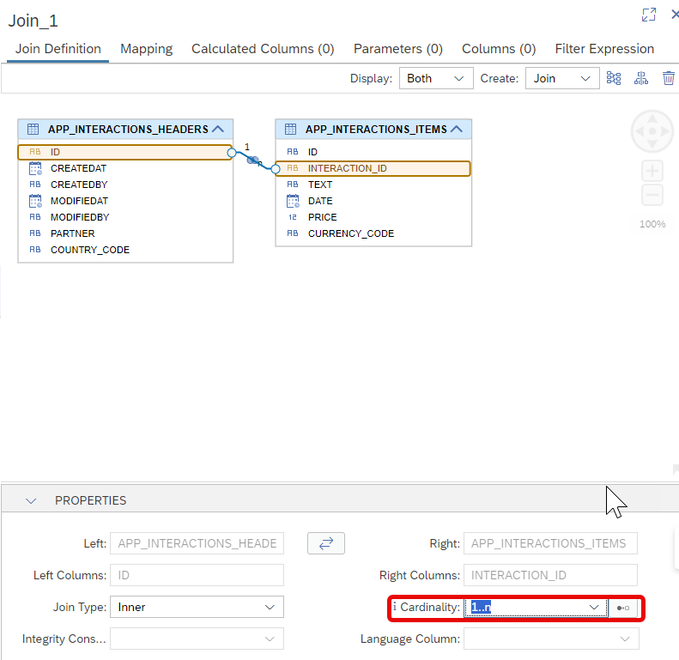The width and height of the screenshot is (679, 660).
Task: Click the calendar icon beside CREATEDAT
Action: (35, 168)
